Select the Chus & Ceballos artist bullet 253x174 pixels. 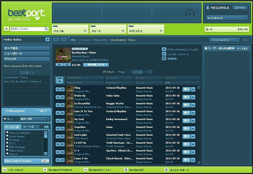click(x=7, y=132)
